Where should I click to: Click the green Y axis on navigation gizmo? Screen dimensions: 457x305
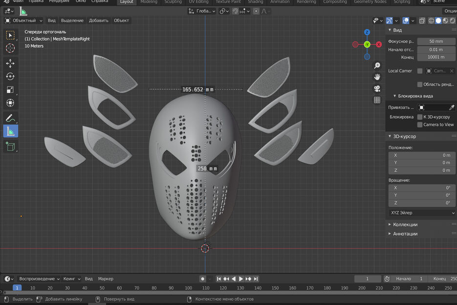tap(367, 44)
